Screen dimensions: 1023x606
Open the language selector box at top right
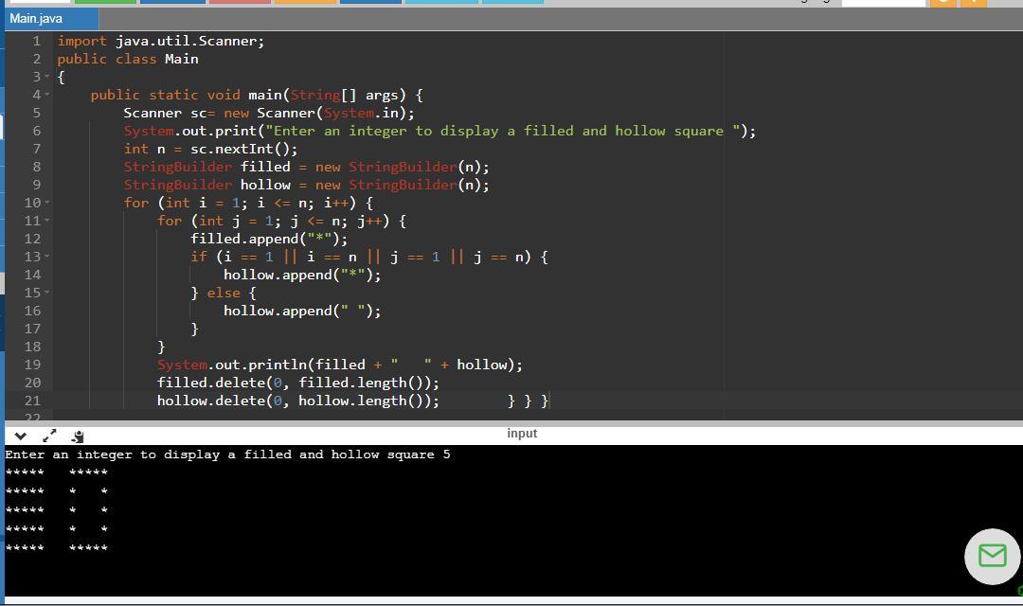point(883,3)
